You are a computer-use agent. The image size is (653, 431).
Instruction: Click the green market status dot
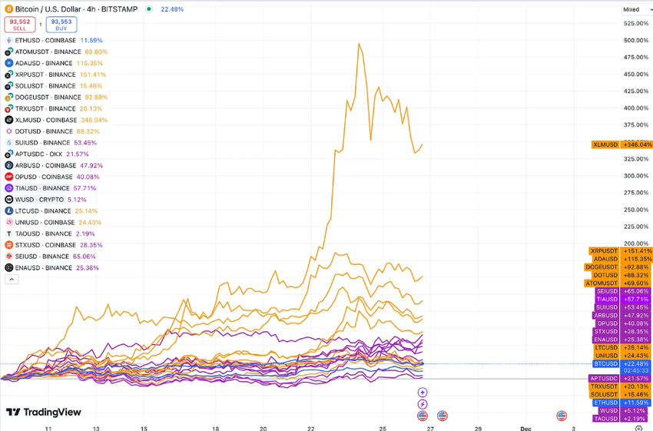(x=149, y=9)
